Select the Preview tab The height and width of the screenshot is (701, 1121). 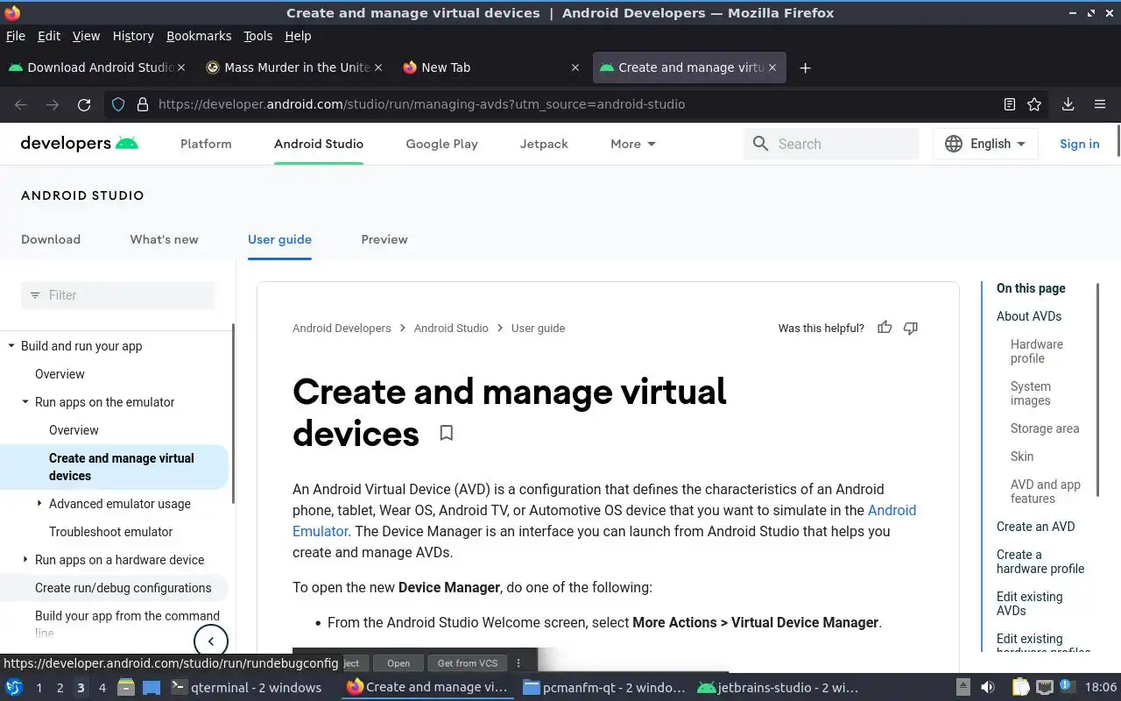coord(384,239)
